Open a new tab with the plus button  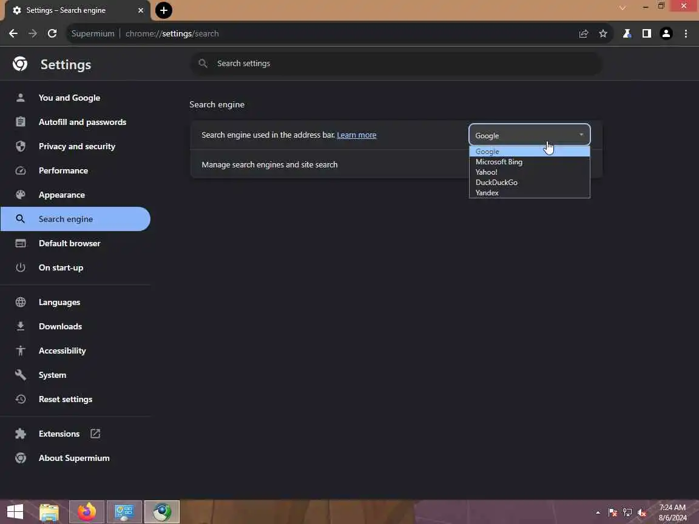[x=164, y=10]
